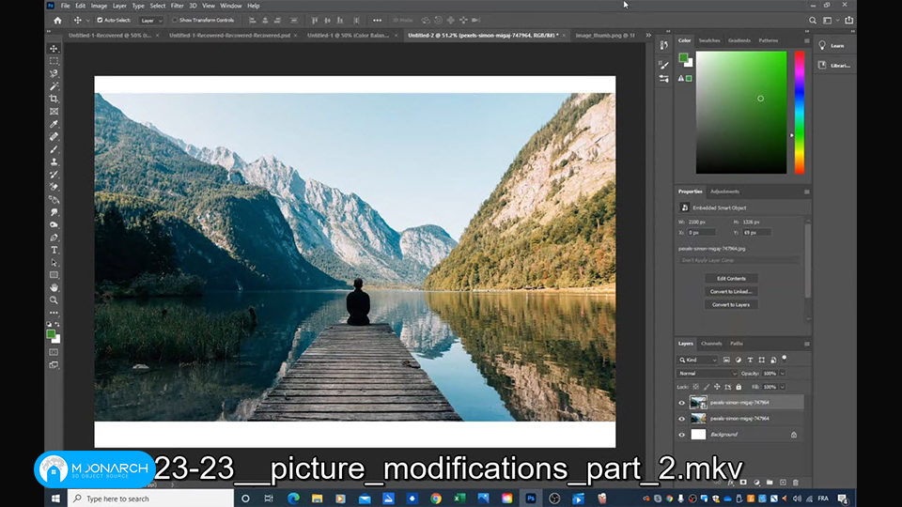Expand the document tabs overflow arrows
The width and height of the screenshot is (902, 507).
point(648,35)
